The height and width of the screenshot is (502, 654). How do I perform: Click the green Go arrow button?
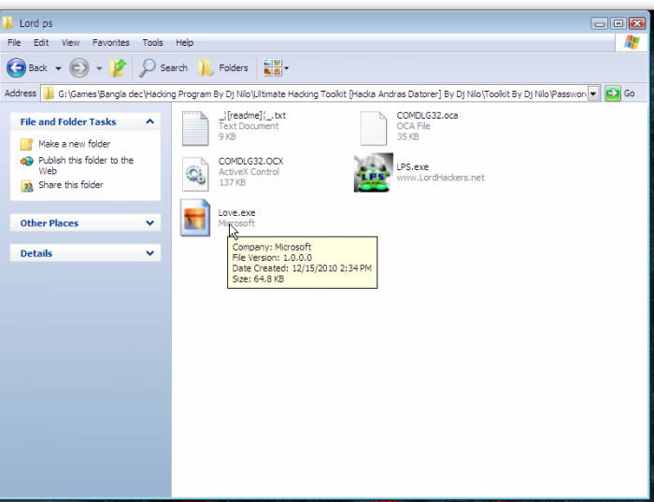click(x=613, y=93)
